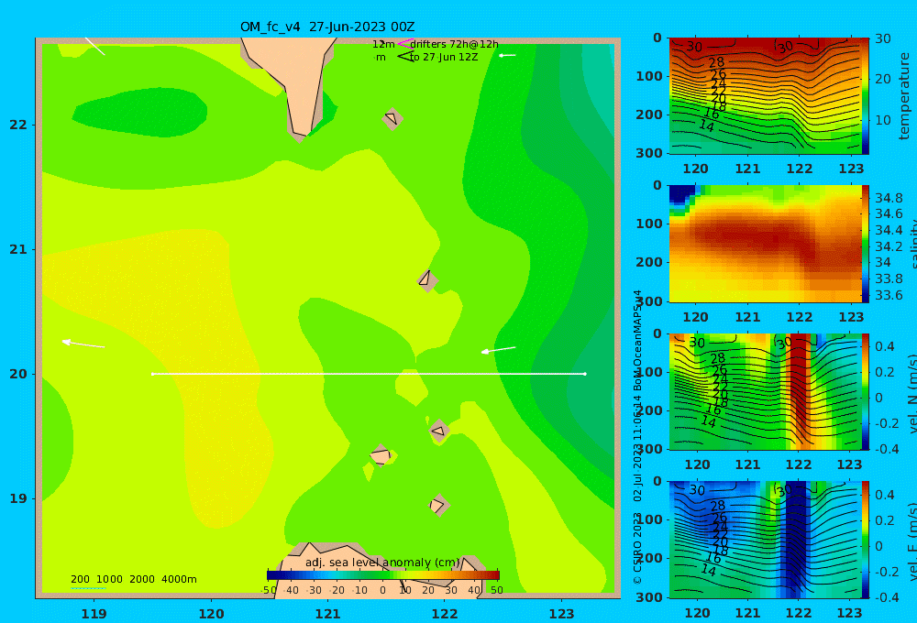This screenshot has height=623, width=917.
Task: Click the vel. N colorbar
Action: (x=866, y=391)
